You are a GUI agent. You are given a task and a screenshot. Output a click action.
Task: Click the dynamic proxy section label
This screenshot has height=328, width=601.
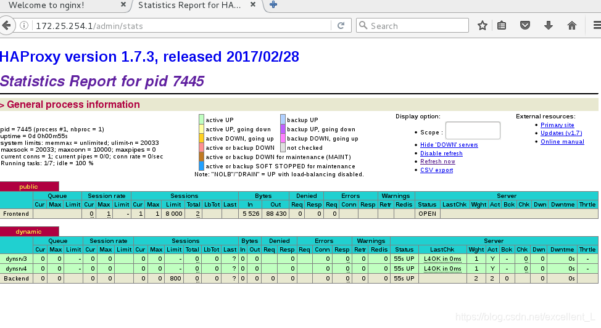click(29, 232)
